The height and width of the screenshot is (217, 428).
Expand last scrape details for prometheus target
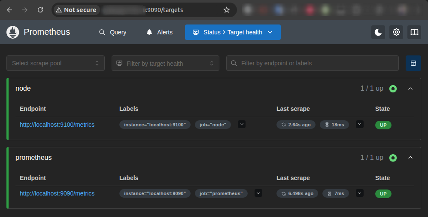[x=359, y=193]
